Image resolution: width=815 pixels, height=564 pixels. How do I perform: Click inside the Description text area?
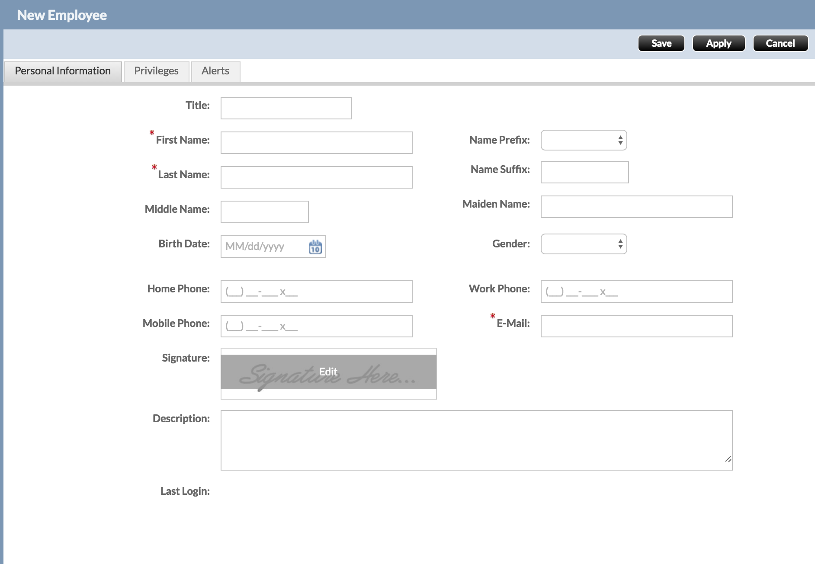(476, 440)
